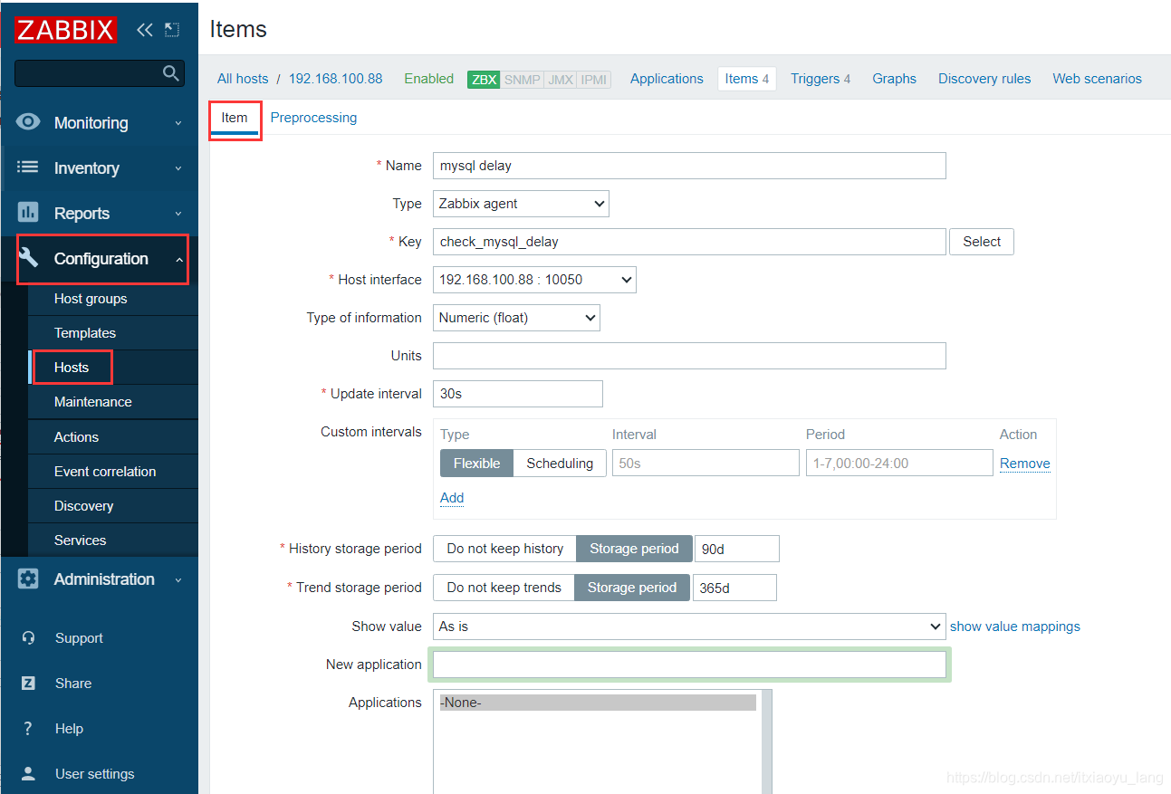
Task: Collapse sidebar with double-chevron icon
Action: (x=145, y=30)
